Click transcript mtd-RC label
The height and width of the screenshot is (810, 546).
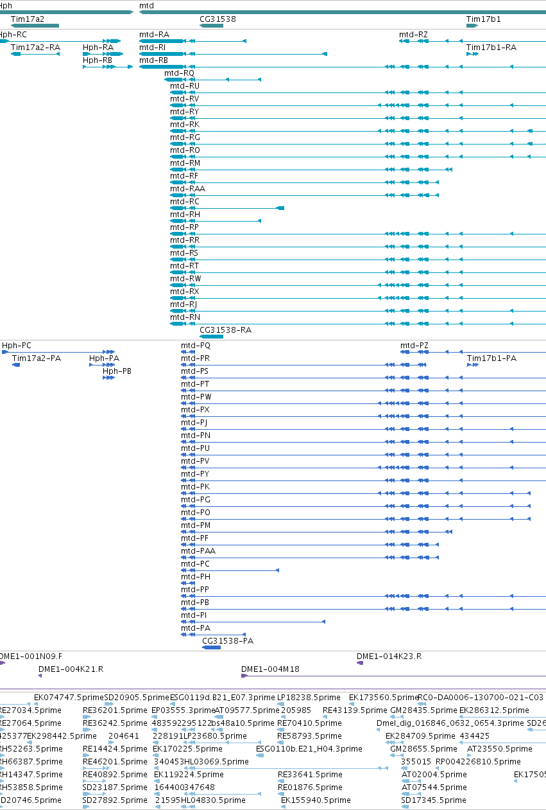(185, 202)
